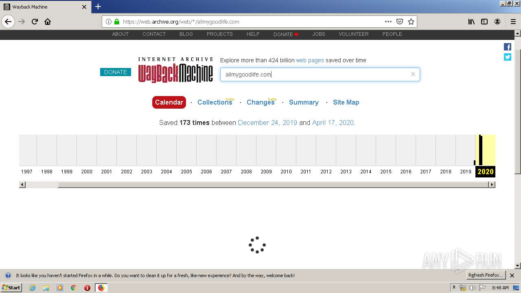Launch Opera from taskbar
Viewport: 521px width, 293px height.
(x=87, y=288)
